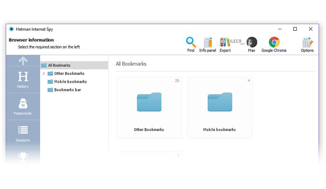Screen dimensions: 326x189
Task: Select Other Bookmarks tree folder
Action: [66, 73]
